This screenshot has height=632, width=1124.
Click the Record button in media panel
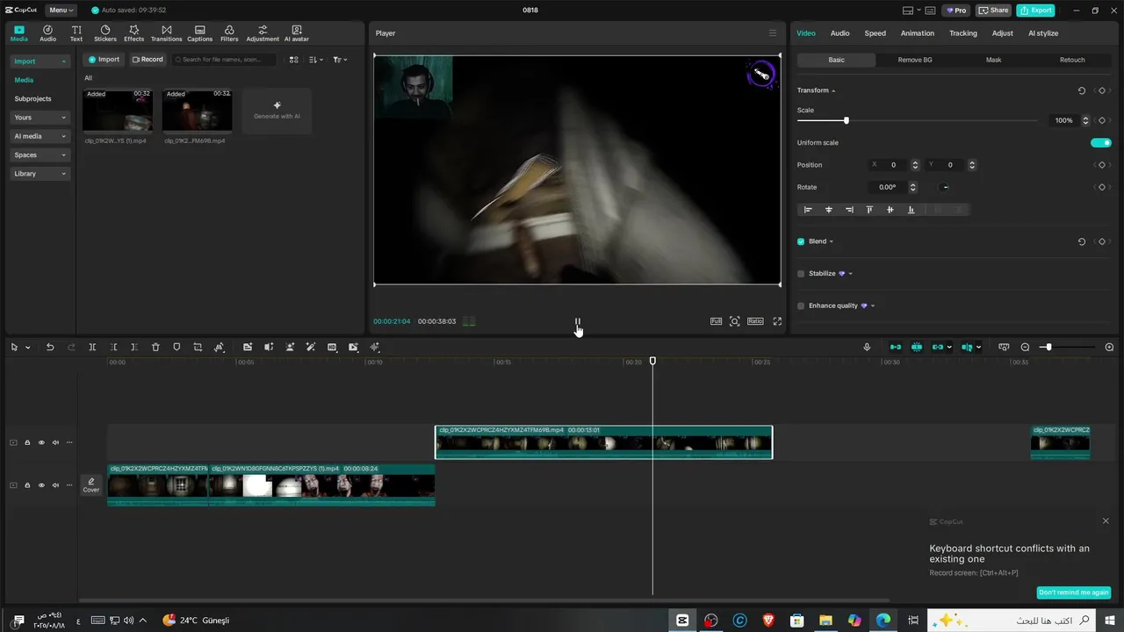[x=148, y=60]
